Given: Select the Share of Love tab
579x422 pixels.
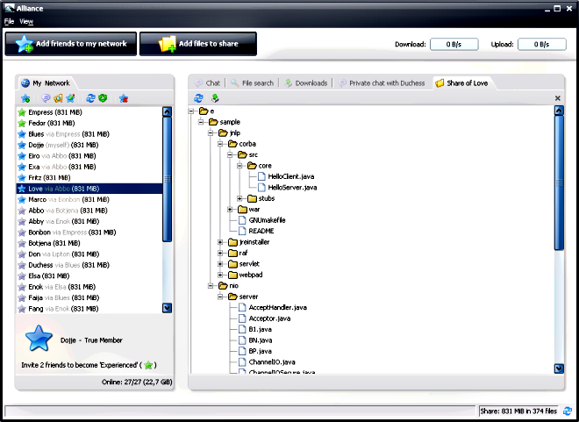Looking at the screenshot, I should click(x=462, y=83).
